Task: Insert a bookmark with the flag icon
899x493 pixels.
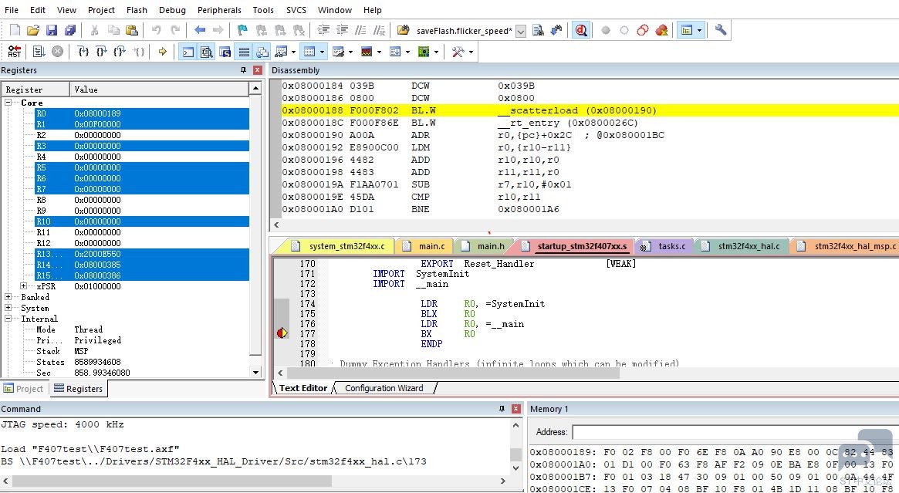Action: pos(242,30)
